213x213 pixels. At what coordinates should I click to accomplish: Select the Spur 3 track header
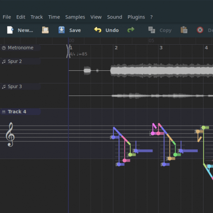(x=20, y=86)
